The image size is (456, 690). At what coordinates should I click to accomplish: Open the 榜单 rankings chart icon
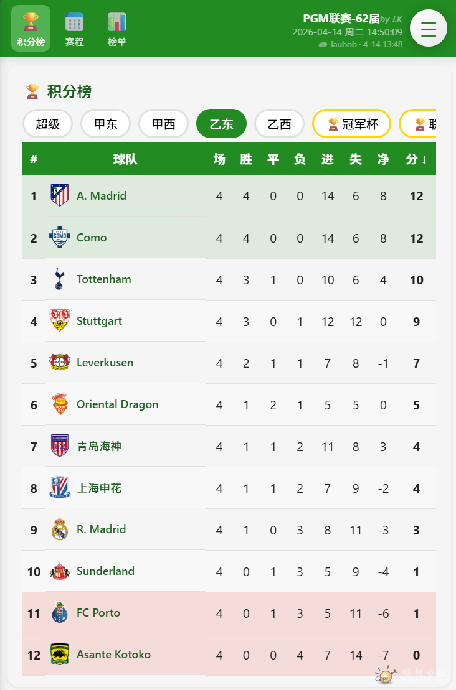(117, 23)
